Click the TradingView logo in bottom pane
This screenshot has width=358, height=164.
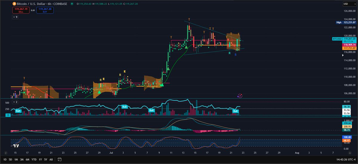16,146
